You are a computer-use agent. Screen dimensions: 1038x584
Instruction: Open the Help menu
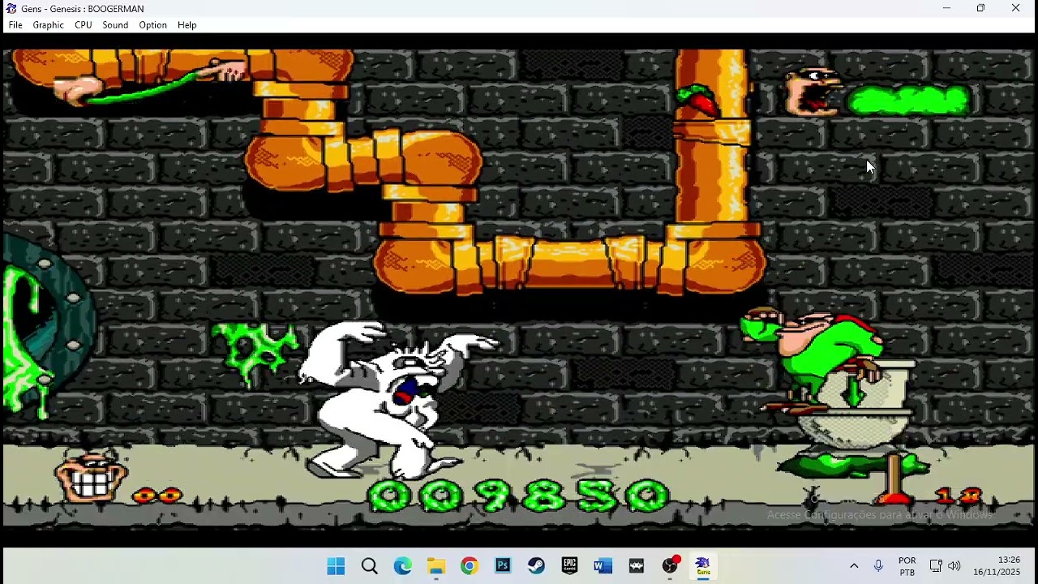click(187, 25)
